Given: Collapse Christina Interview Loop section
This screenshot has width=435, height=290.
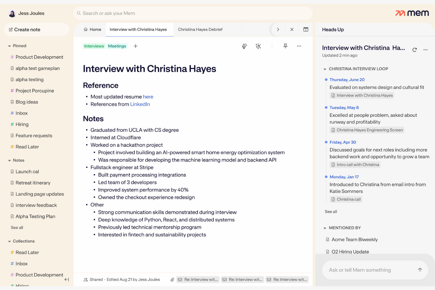Looking at the screenshot, I should (x=325, y=69).
